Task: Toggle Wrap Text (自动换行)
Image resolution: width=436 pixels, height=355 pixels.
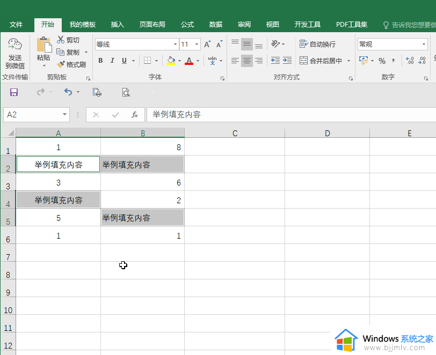Action: (317, 45)
